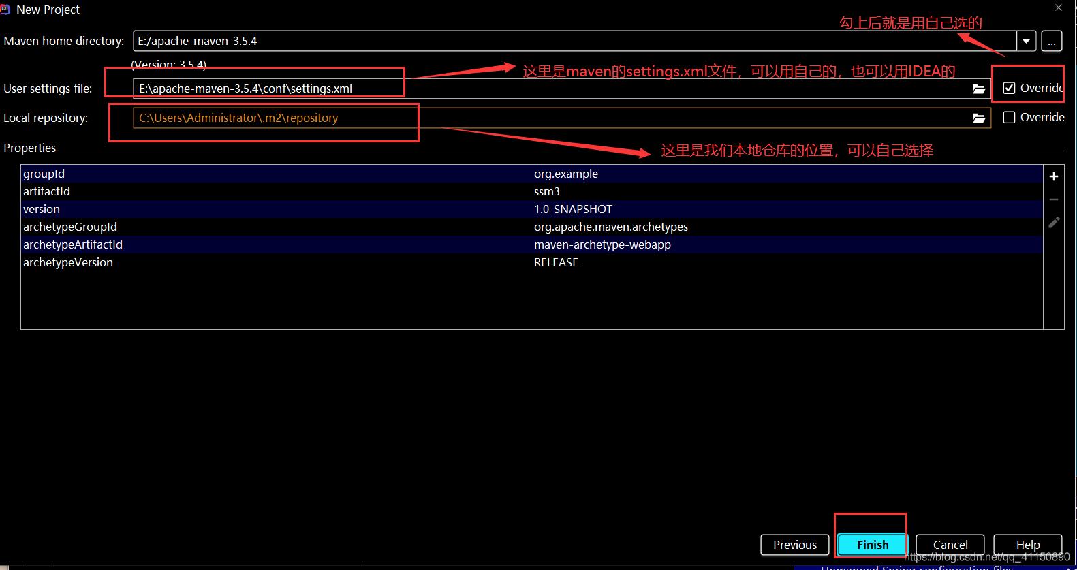Click the add property plus icon
1077x570 pixels.
pyautogui.click(x=1053, y=176)
